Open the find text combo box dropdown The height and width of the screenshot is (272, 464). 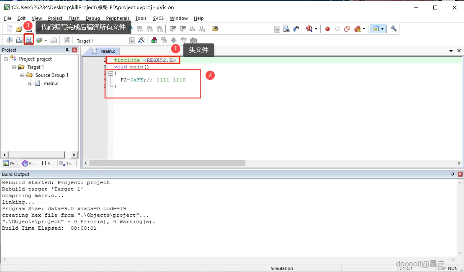point(277,29)
